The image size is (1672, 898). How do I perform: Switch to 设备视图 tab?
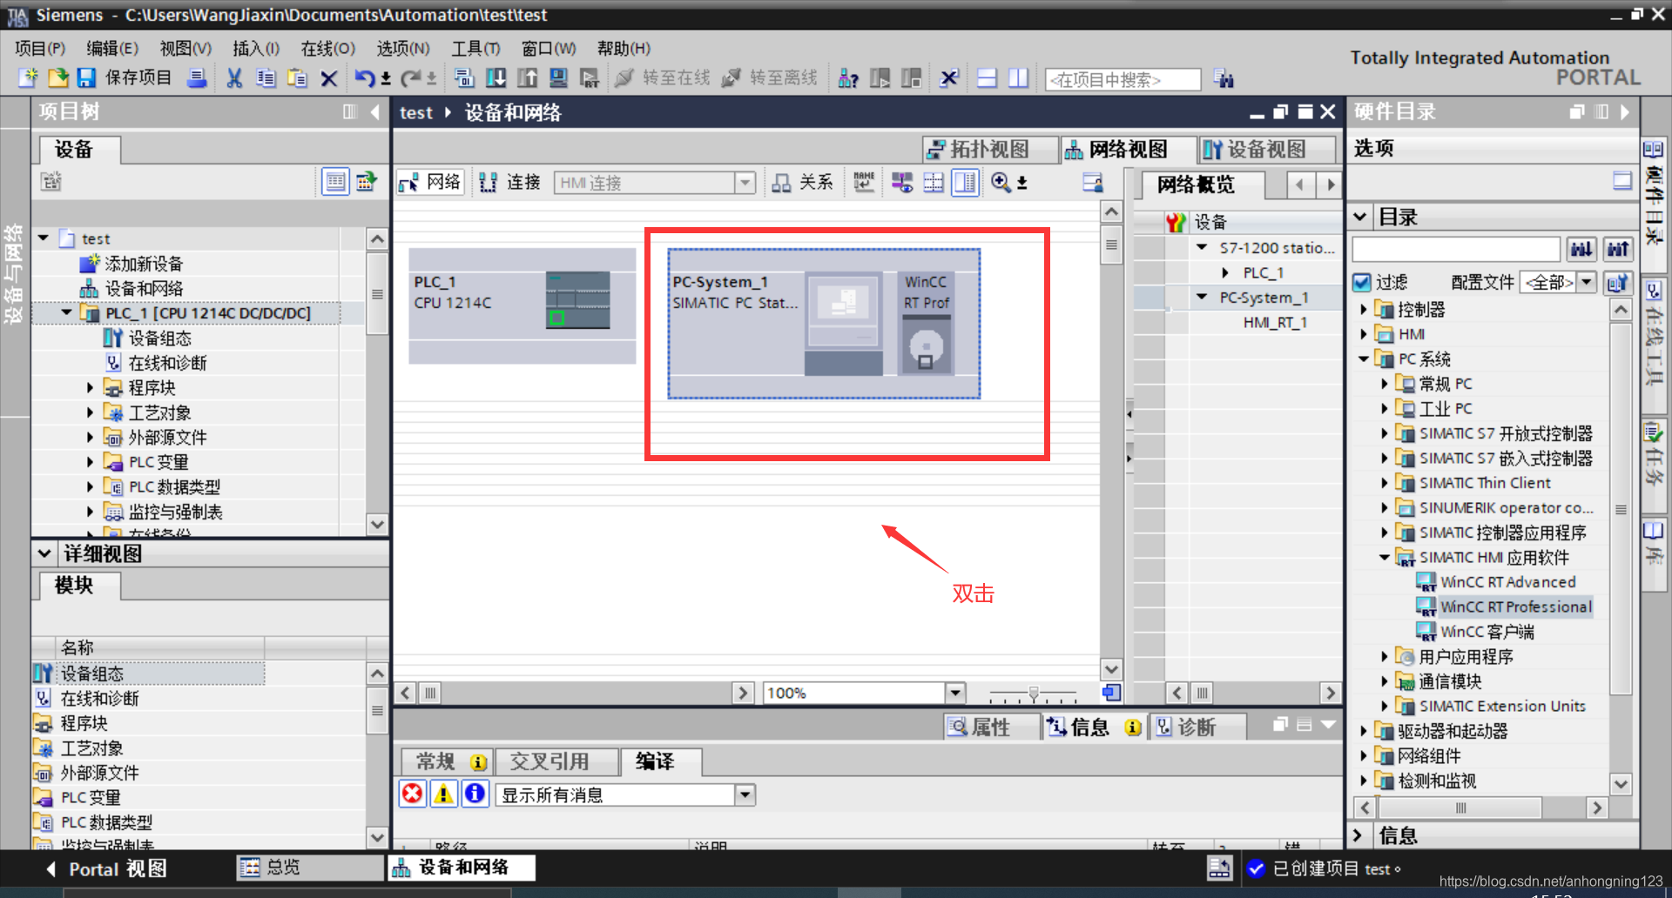(x=1267, y=150)
